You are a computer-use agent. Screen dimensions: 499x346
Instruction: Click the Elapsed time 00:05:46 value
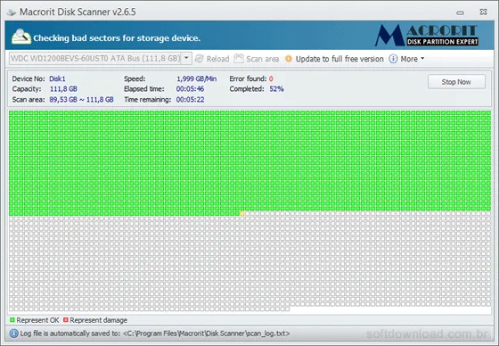click(x=191, y=89)
